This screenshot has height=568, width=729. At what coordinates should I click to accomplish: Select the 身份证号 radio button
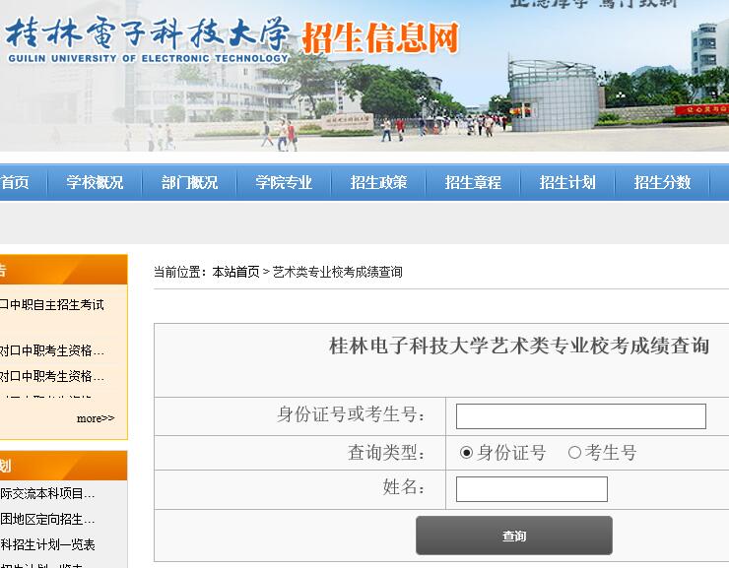[467, 453]
